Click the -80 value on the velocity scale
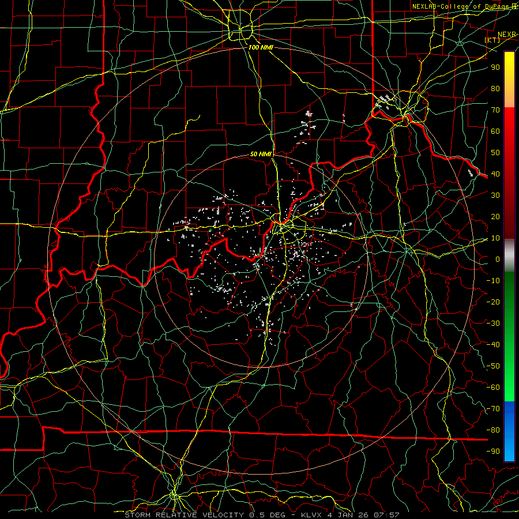 pos(493,430)
